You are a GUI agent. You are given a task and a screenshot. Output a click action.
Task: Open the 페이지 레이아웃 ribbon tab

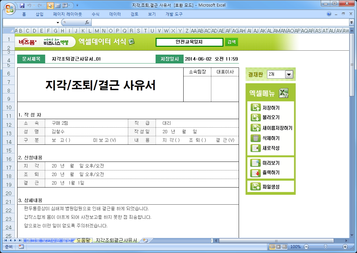67,14
